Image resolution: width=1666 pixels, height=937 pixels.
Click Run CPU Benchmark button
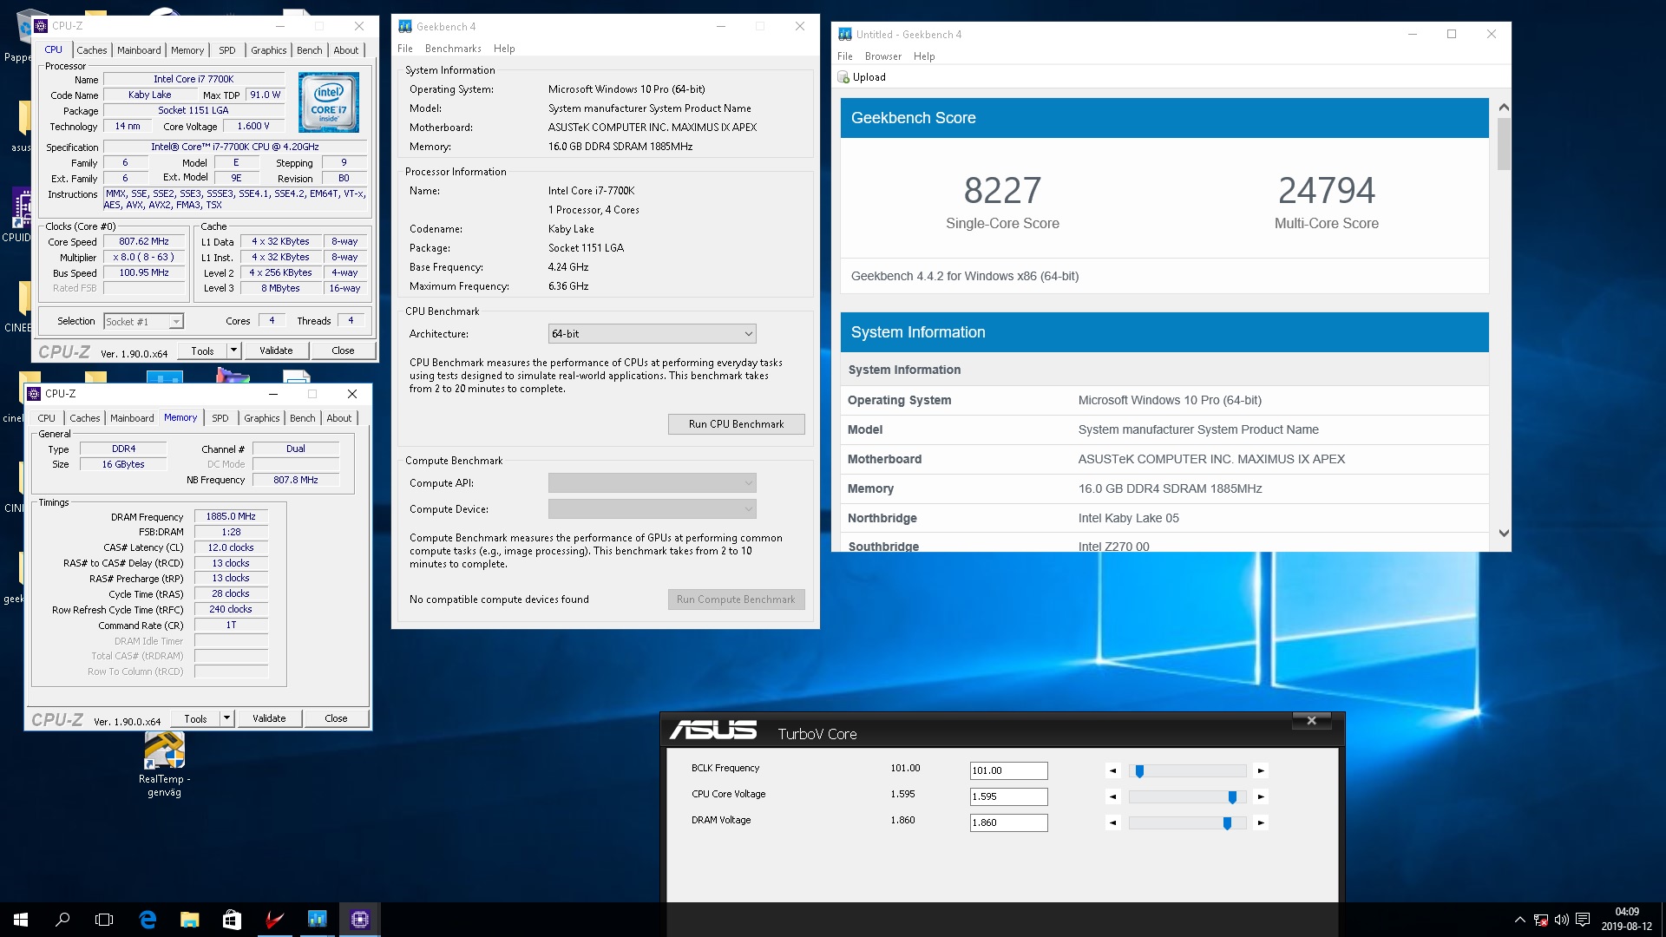tap(736, 424)
